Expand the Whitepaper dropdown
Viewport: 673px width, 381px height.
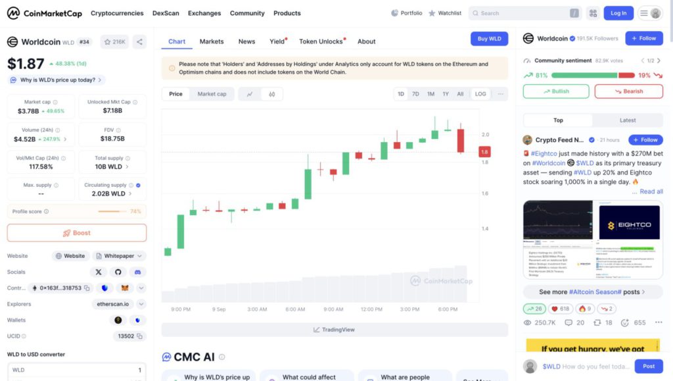tap(119, 256)
